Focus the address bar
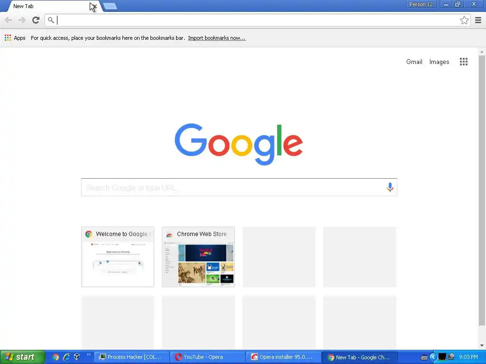 [257, 20]
